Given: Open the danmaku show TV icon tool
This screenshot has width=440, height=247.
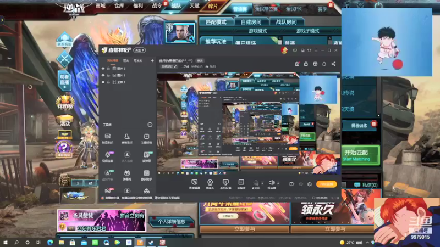Looking at the screenshot, I should [127, 175].
